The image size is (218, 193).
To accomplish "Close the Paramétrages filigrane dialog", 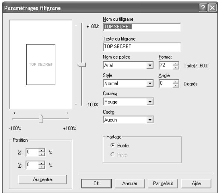I will pyautogui.click(x=212, y=8).
